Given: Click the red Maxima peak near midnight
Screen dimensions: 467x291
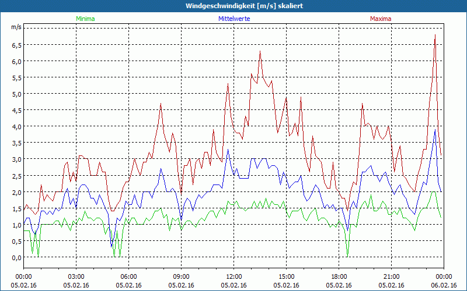Looking at the screenshot, I should (435, 35).
